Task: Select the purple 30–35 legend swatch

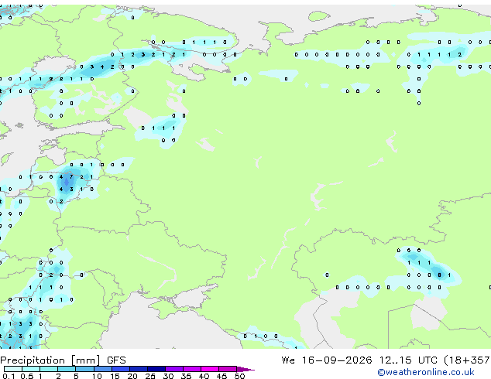Action: pos(174,369)
